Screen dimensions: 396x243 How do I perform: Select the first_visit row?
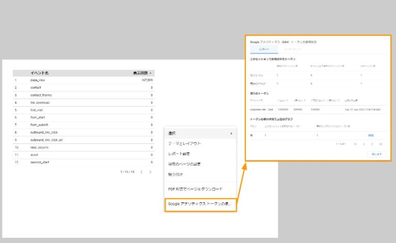point(84,110)
